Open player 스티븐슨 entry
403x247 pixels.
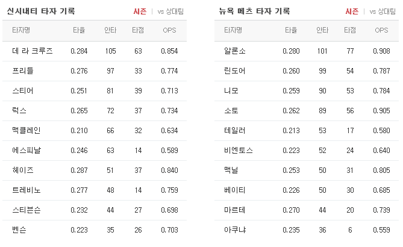point(27,210)
